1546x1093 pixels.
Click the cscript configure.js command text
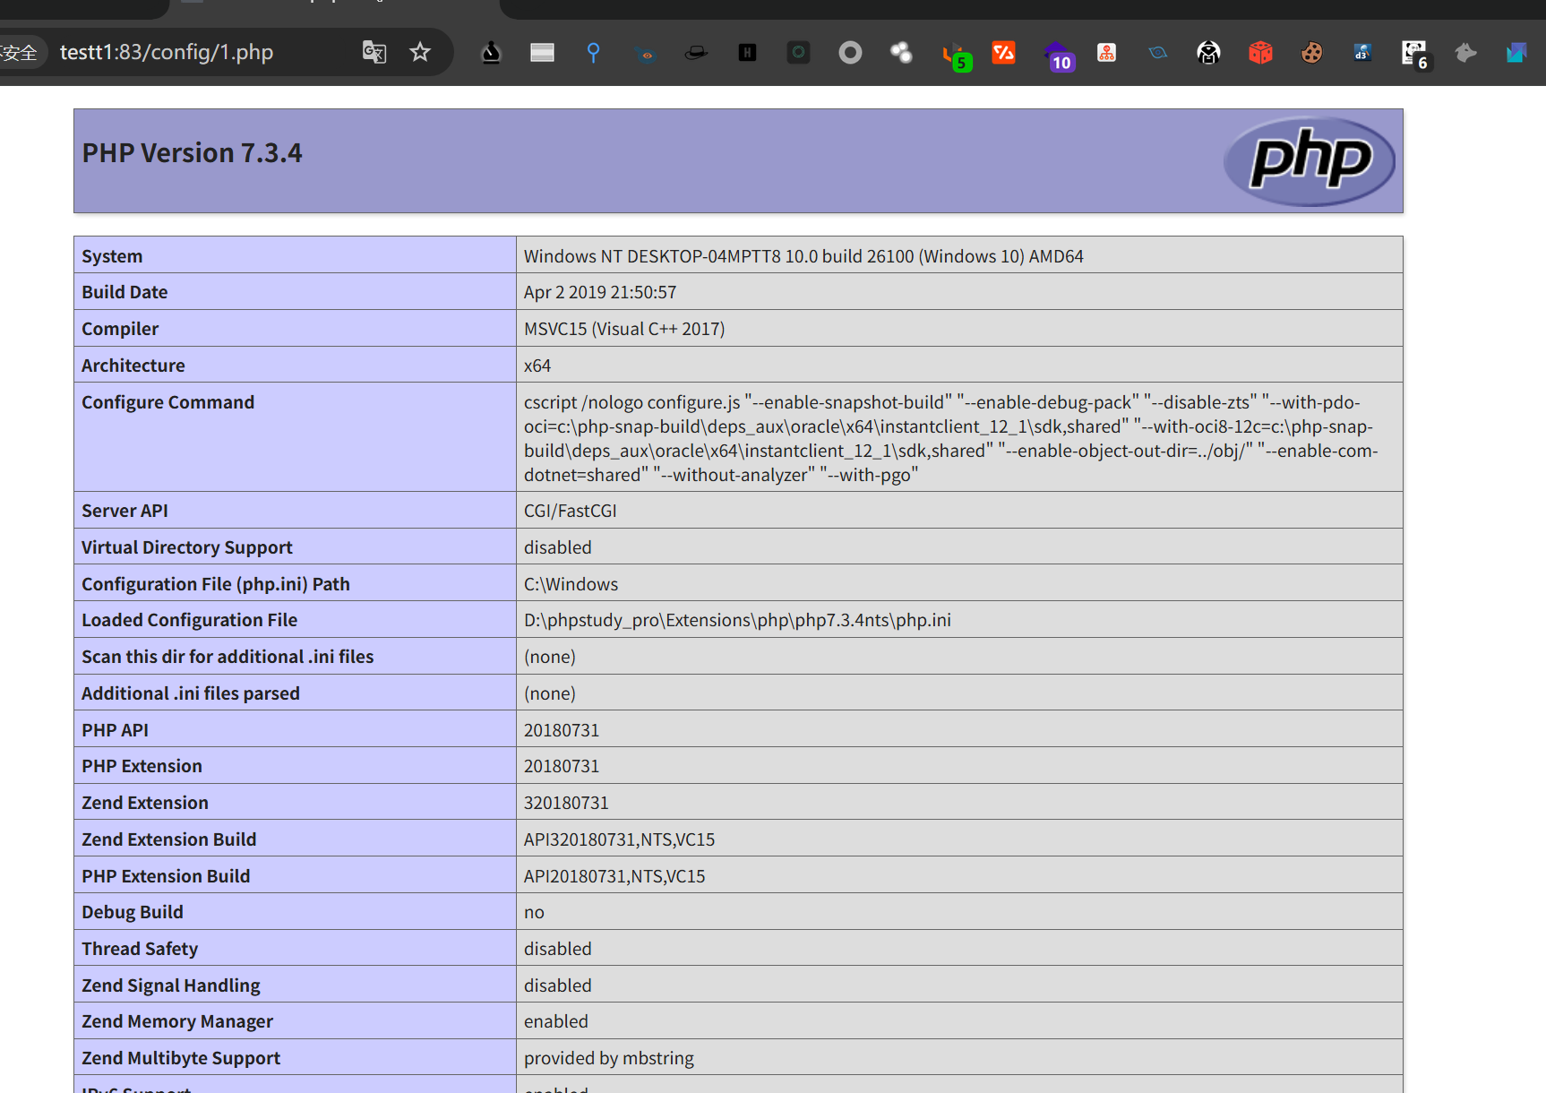tap(951, 438)
